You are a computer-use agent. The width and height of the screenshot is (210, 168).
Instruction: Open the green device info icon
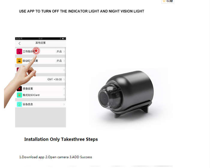pyautogui.click(x=19, y=104)
